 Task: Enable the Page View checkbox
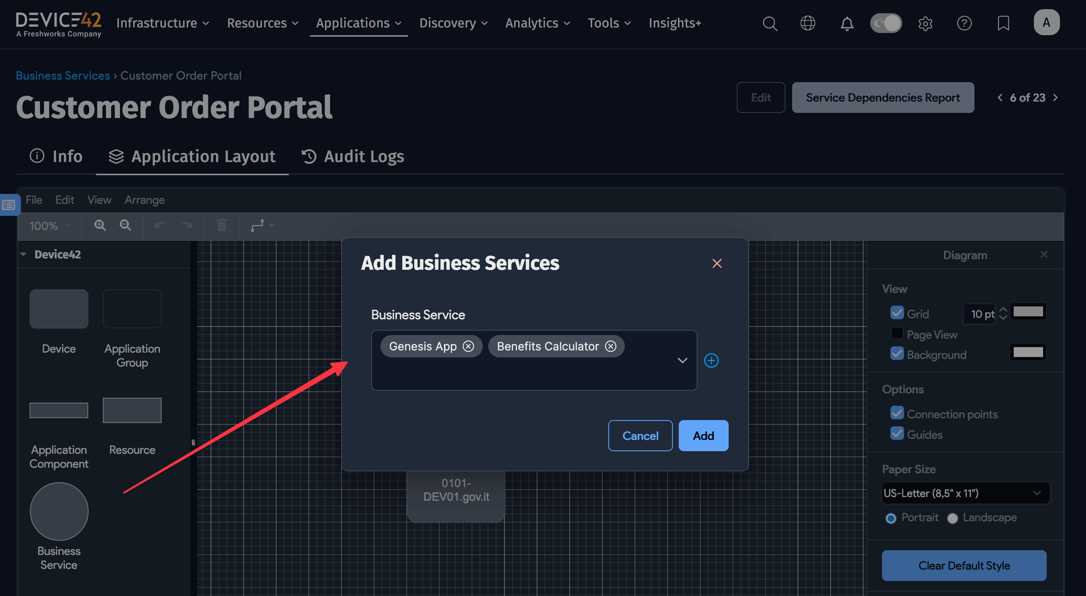(897, 333)
